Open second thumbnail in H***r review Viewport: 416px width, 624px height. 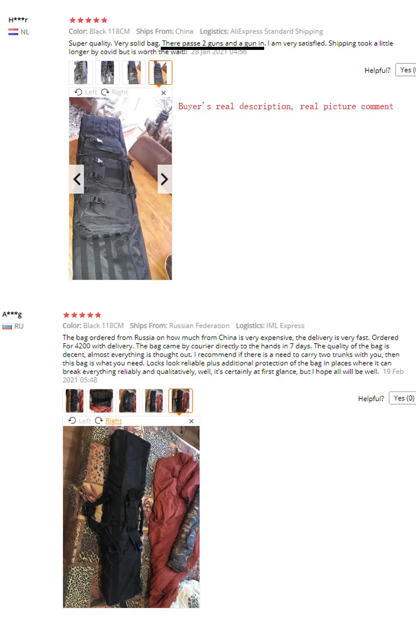pyautogui.click(x=108, y=72)
